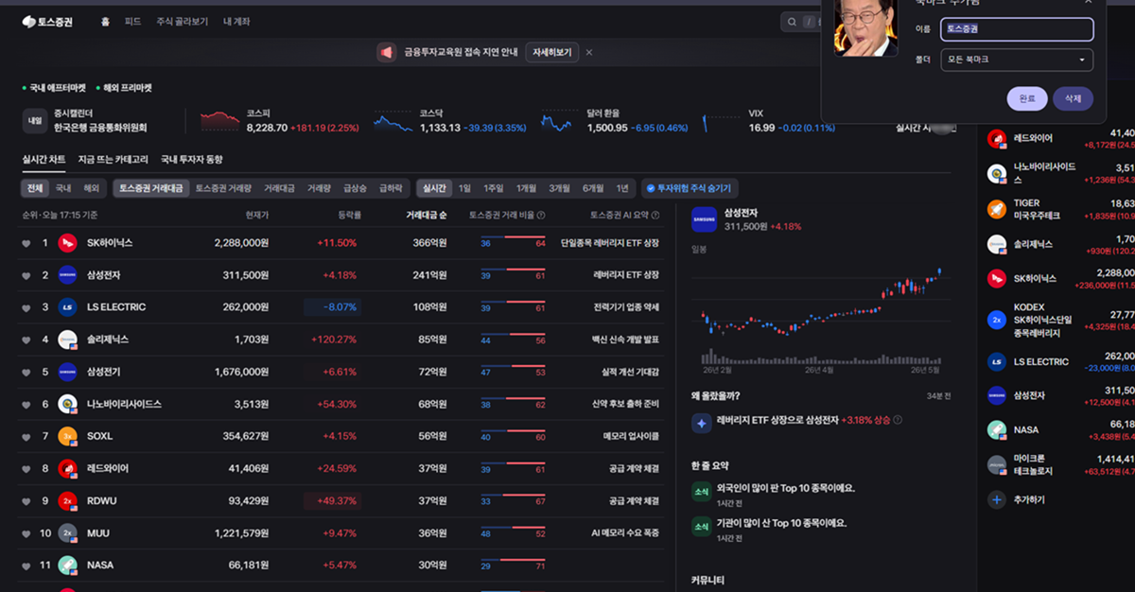This screenshot has width=1135, height=592.
Task: Click sparkle icon beside 레버리지 ETF reason
Action: click(702, 424)
